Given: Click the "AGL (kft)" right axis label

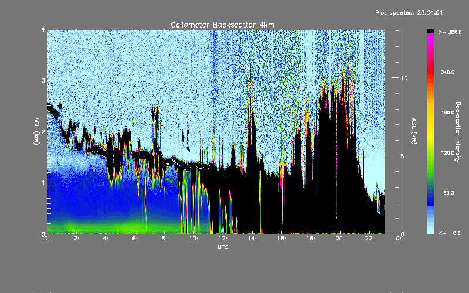Looking at the screenshot, I should coord(414,131).
